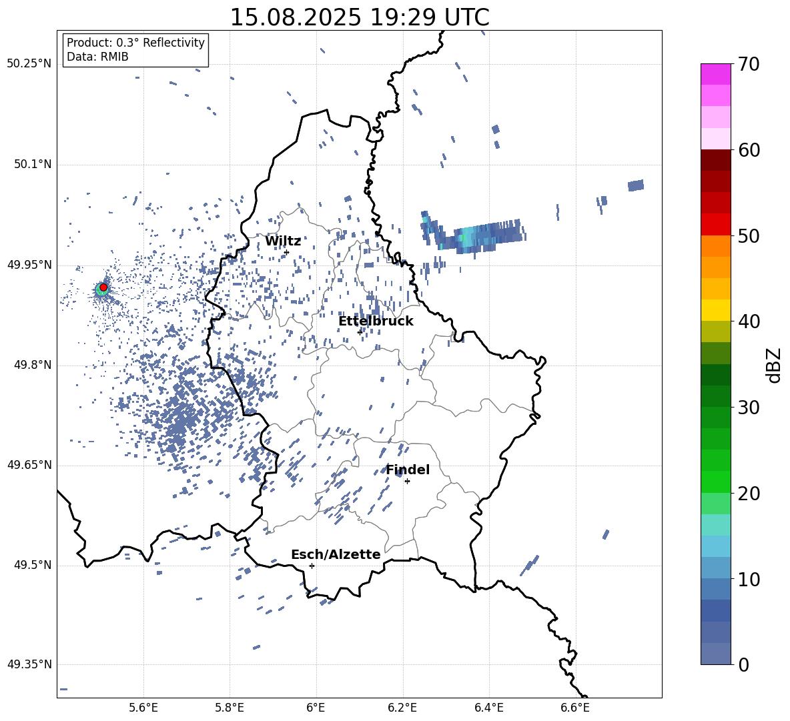790x721 pixels.
Task: Click the orange colorbar segment below 50
Action: [715, 246]
